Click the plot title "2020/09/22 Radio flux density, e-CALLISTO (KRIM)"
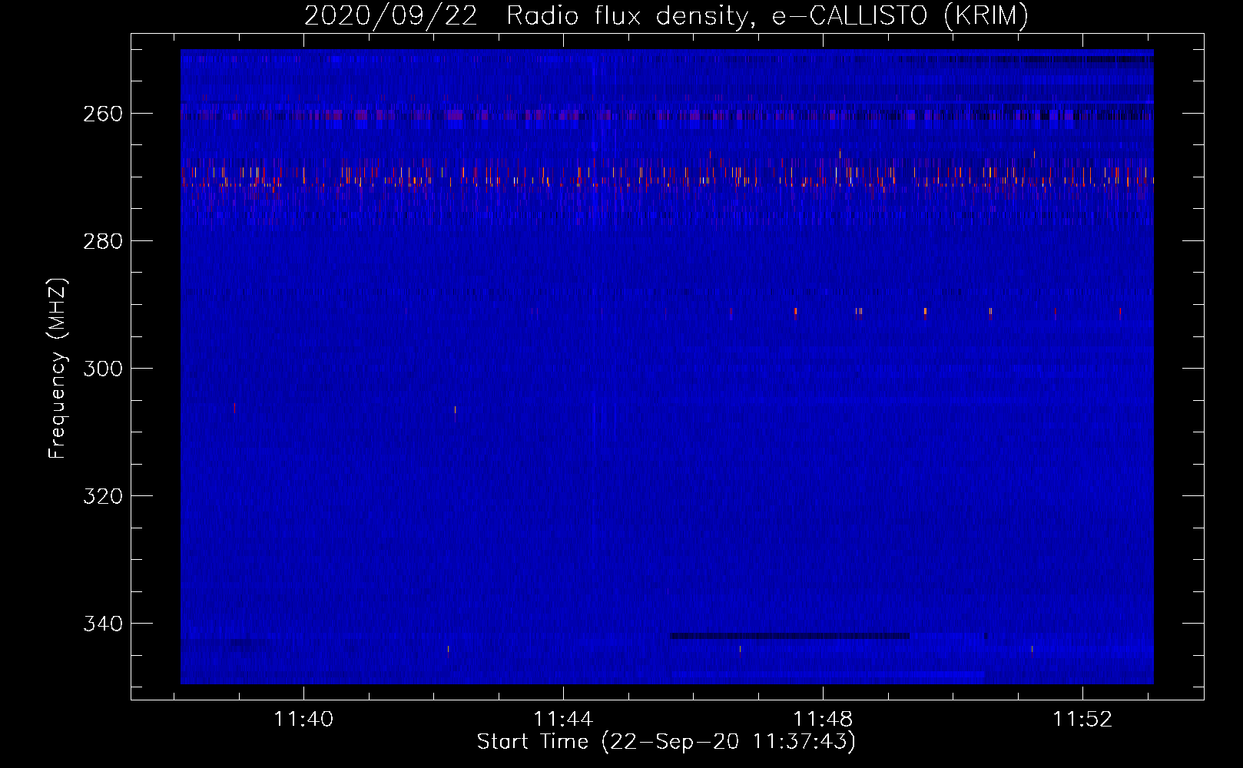The height and width of the screenshot is (768, 1243). click(x=666, y=15)
